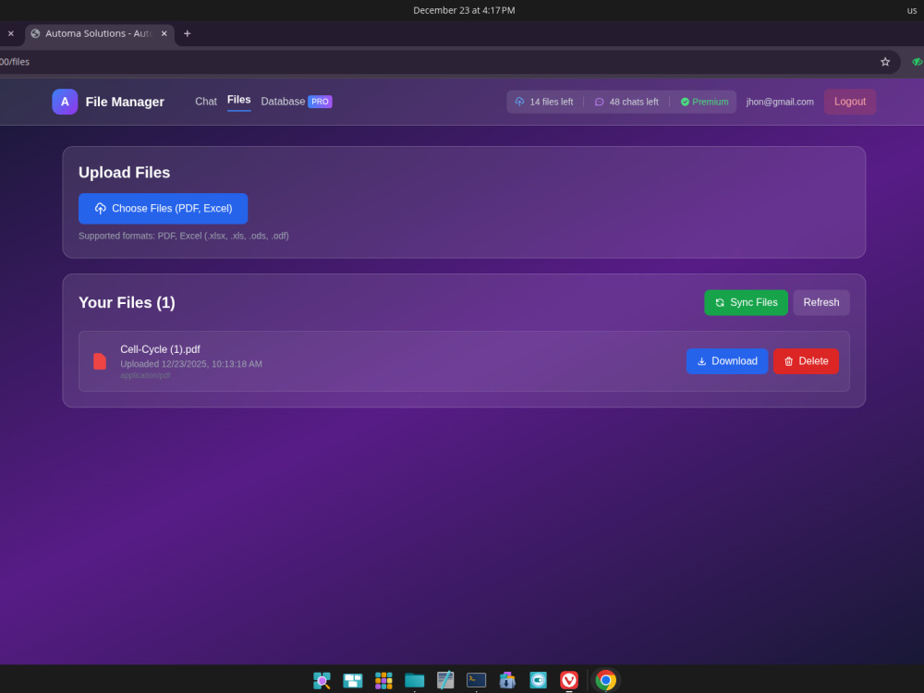The width and height of the screenshot is (924, 693).
Task: Click the green Premium checkmark icon
Action: [685, 102]
